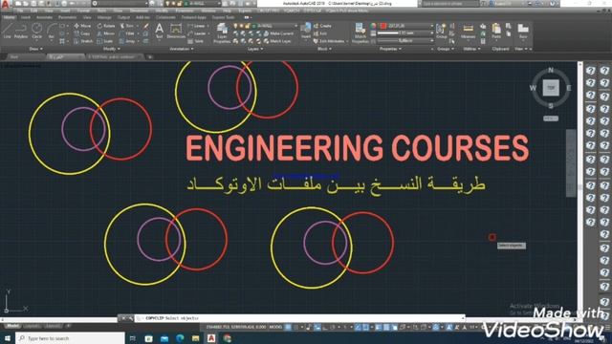
Task: Add a new drawing tab with plus
Action: pos(150,57)
